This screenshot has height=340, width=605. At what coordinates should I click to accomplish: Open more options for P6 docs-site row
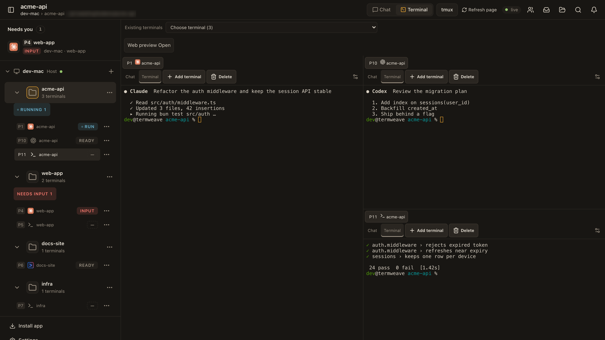click(x=107, y=265)
